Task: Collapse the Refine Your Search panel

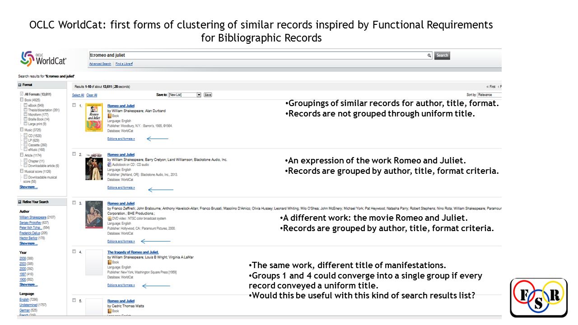Action: [20, 202]
